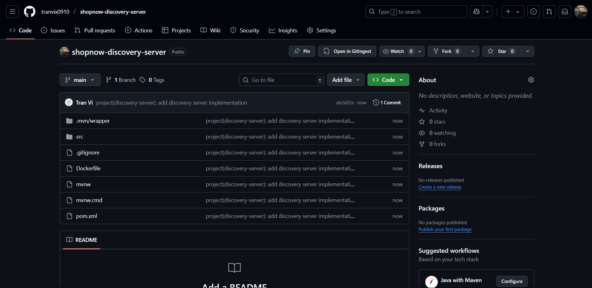Switch to the Actions tab
The height and width of the screenshot is (288, 592).
tap(139, 30)
